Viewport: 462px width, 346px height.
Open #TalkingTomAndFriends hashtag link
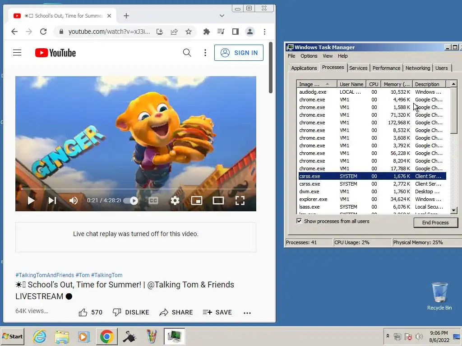[45, 275]
